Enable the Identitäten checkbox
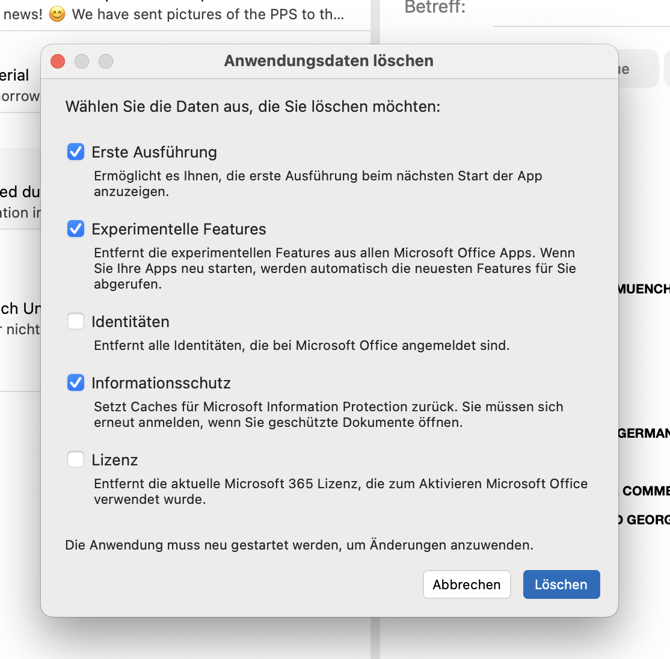670x659 pixels. (76, 321)
